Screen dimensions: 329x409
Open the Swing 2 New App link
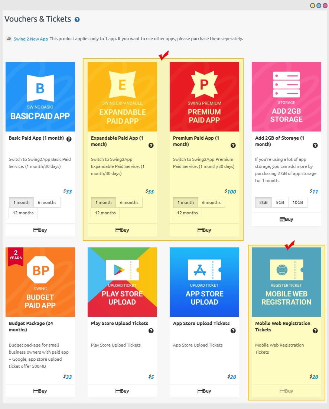click(x=31, y=39)
